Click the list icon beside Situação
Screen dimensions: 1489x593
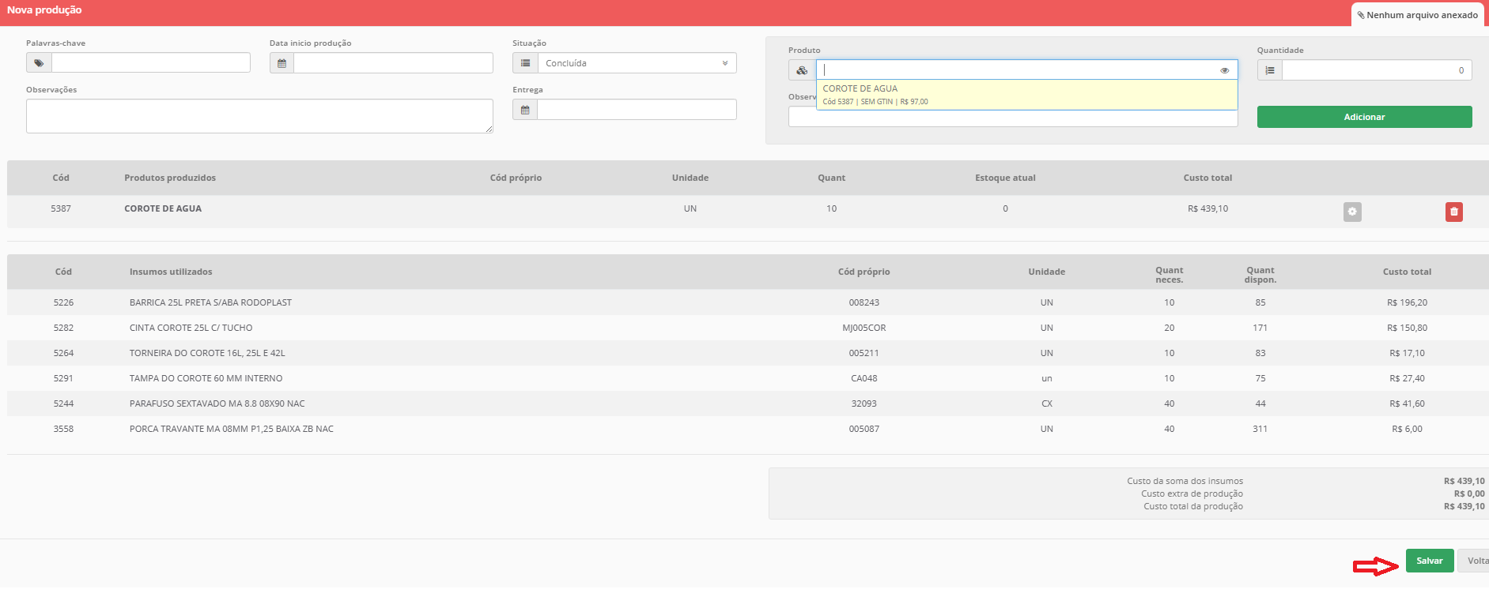[525, 63]
